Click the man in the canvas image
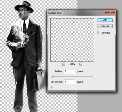This screenshot has height=112, width=122. 26,56
